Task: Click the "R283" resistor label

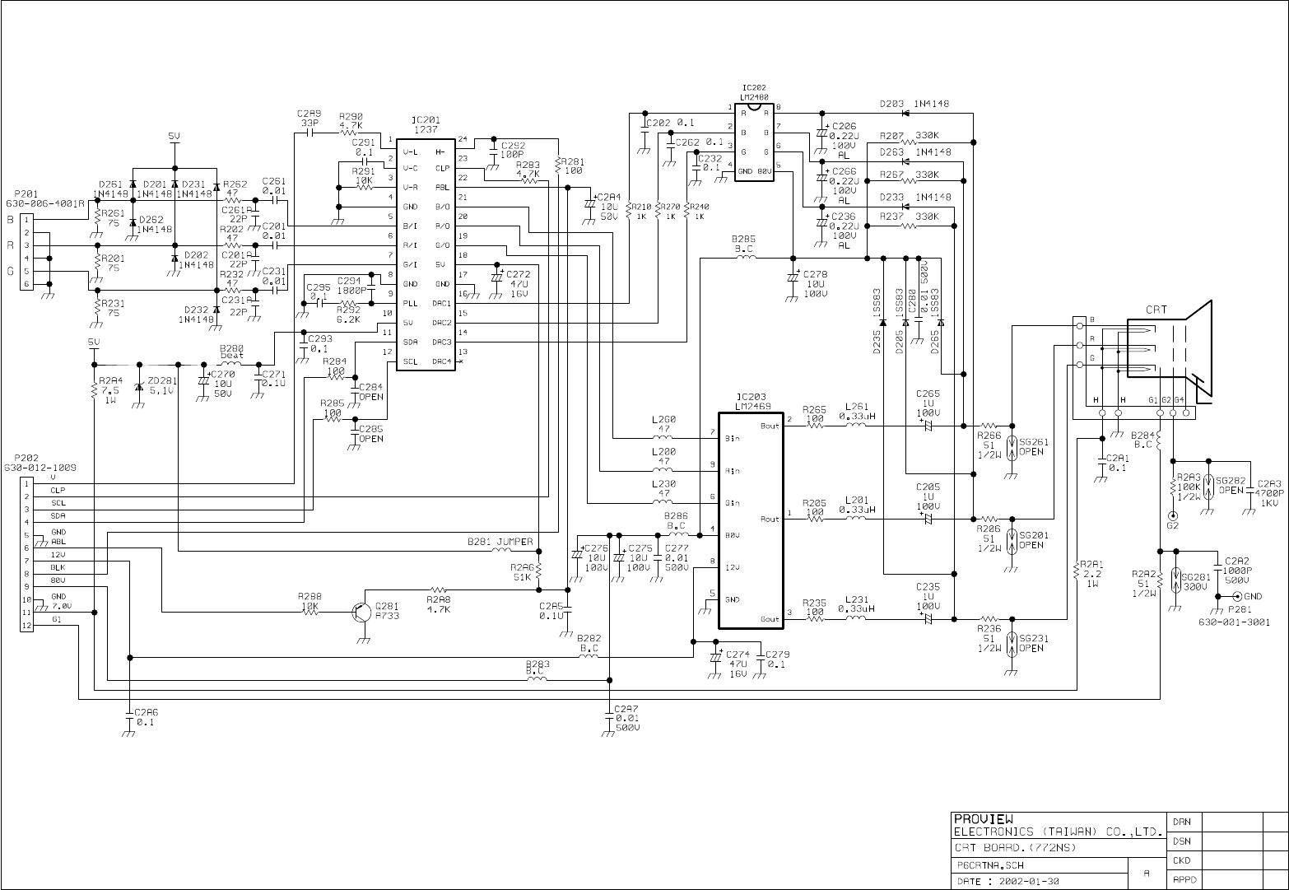Action: coord(528,165)
